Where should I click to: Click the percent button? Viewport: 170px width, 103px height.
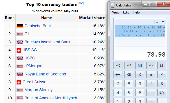(162, 83)
